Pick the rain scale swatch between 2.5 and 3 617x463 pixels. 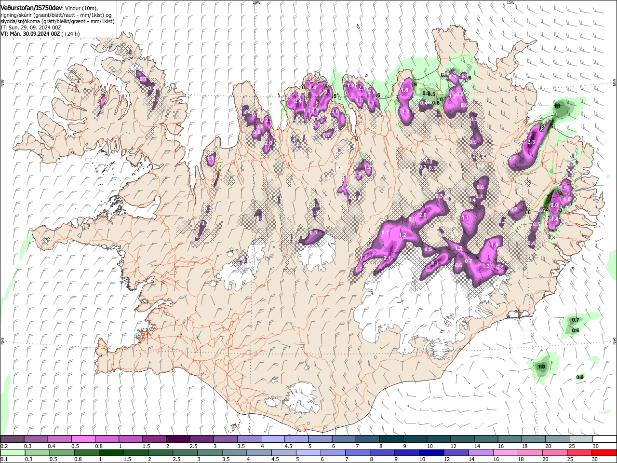point(185,452)
